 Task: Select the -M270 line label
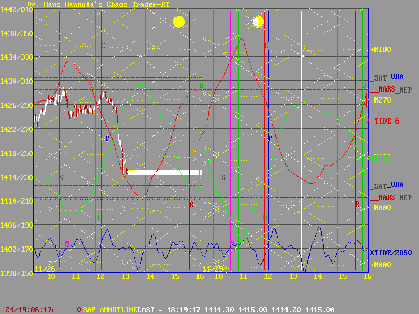pos(381,100)
